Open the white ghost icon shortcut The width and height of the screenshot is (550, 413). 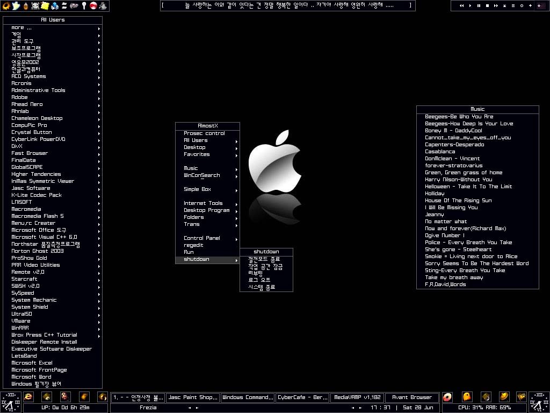click(16, 5)
